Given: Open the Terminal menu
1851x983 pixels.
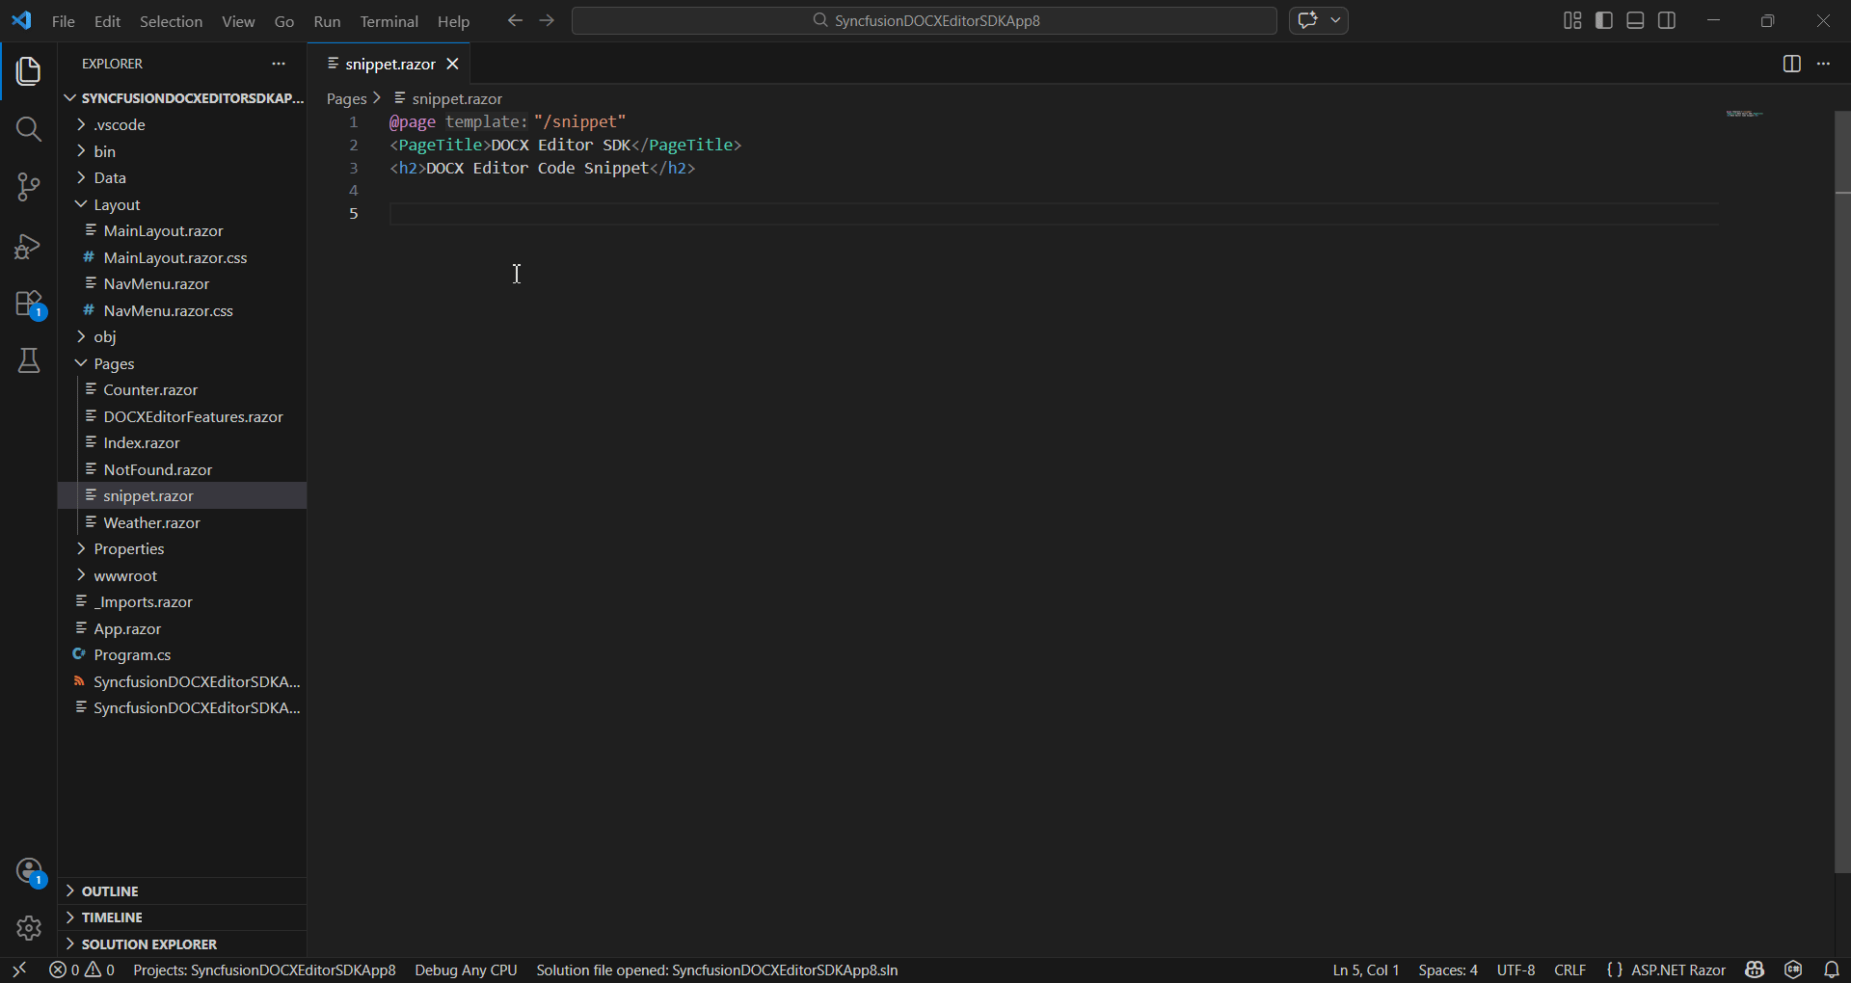Looking at the screenshot, I should point(389,20).
